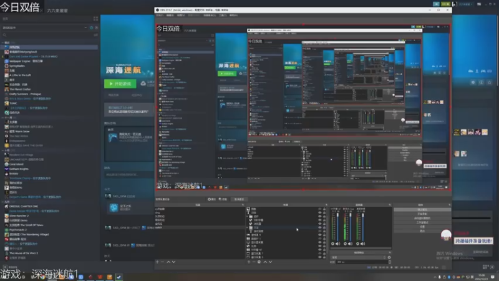
Task: Click 工作室模式 button in OBS controls
Action: [x=422, y=222]
